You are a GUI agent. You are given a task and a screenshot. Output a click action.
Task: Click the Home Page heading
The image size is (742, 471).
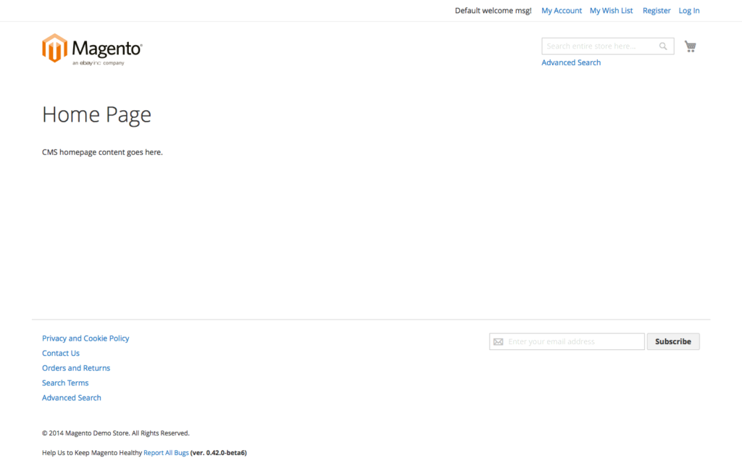(x=96, y=114)
